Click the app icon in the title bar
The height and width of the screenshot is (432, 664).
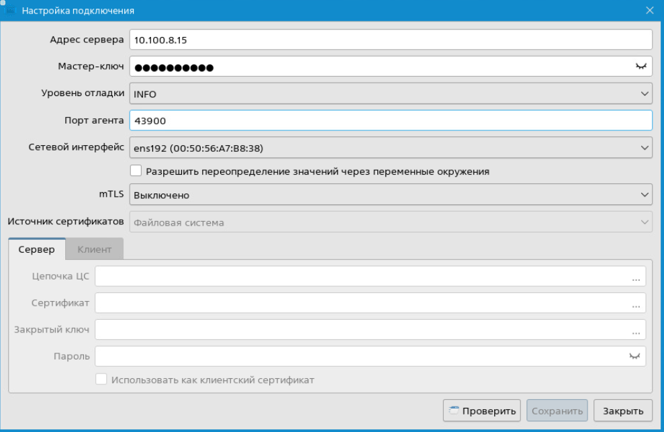10,10
